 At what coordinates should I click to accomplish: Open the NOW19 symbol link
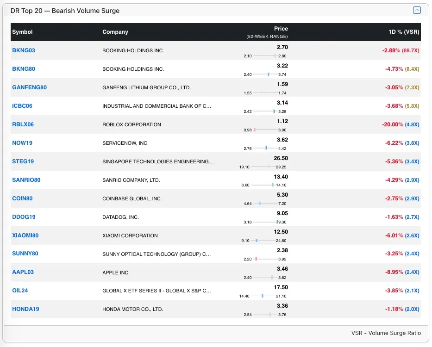tap(22, 143)
